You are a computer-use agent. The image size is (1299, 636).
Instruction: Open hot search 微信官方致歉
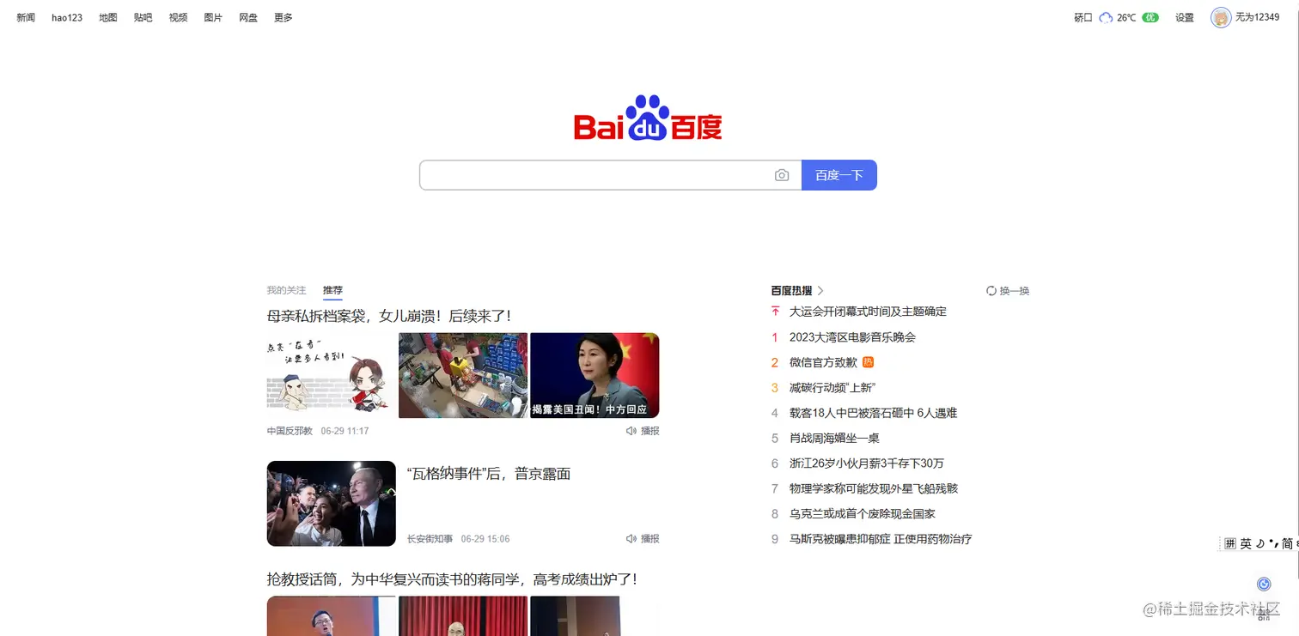(x=823, y=362)
